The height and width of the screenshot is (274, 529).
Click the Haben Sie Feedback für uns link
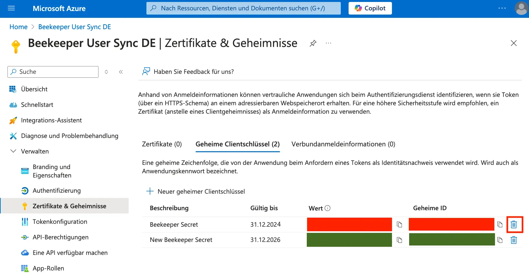coord(188,72)
